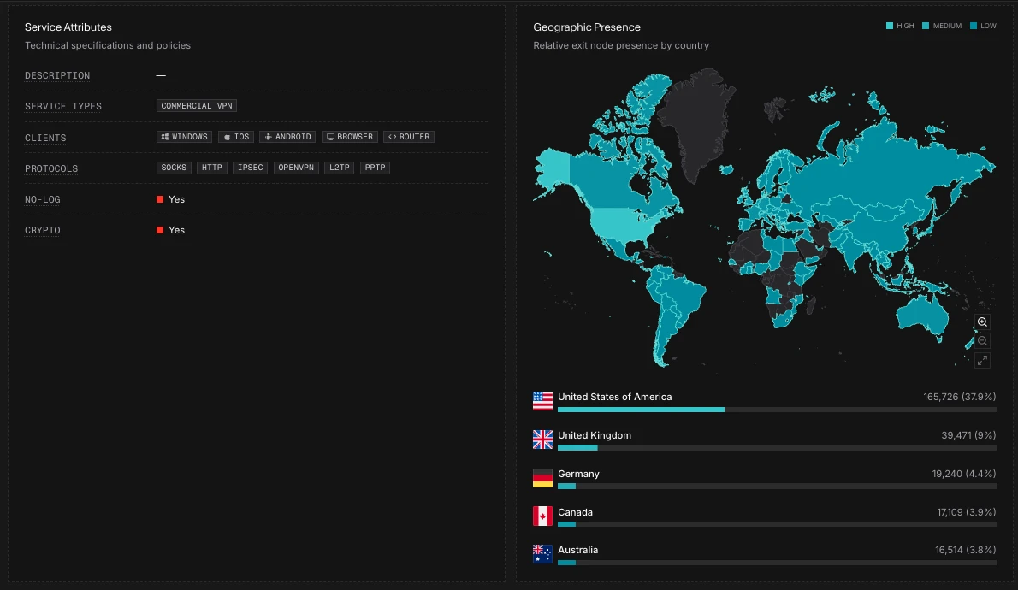Click the Australia country name
The width and height of the screenshot is (1018, 590).
pos(577,550)
